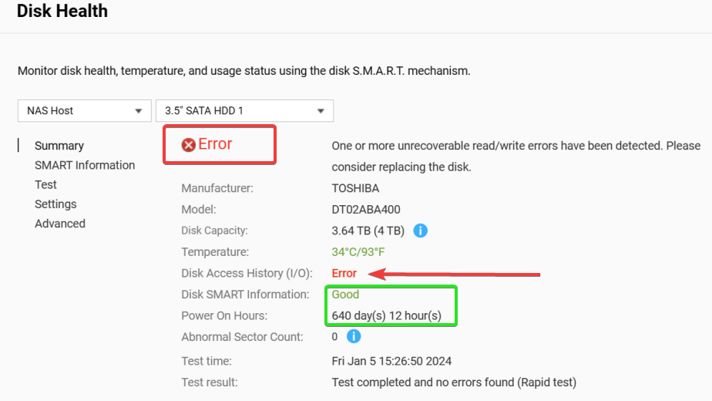Open the Test tab
This screenshot has width=712, height=401.
(x=46, y=184)
